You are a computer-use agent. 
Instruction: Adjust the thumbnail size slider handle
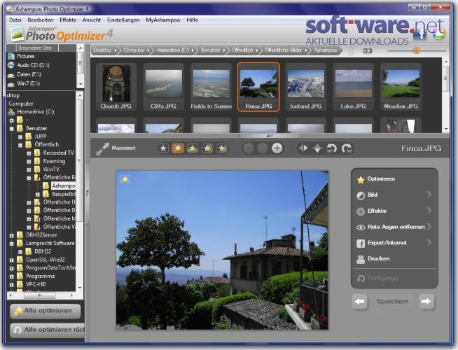pos(417,51)
